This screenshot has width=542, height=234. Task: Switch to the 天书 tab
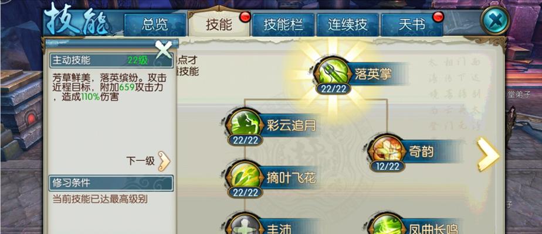pos(412,25)
